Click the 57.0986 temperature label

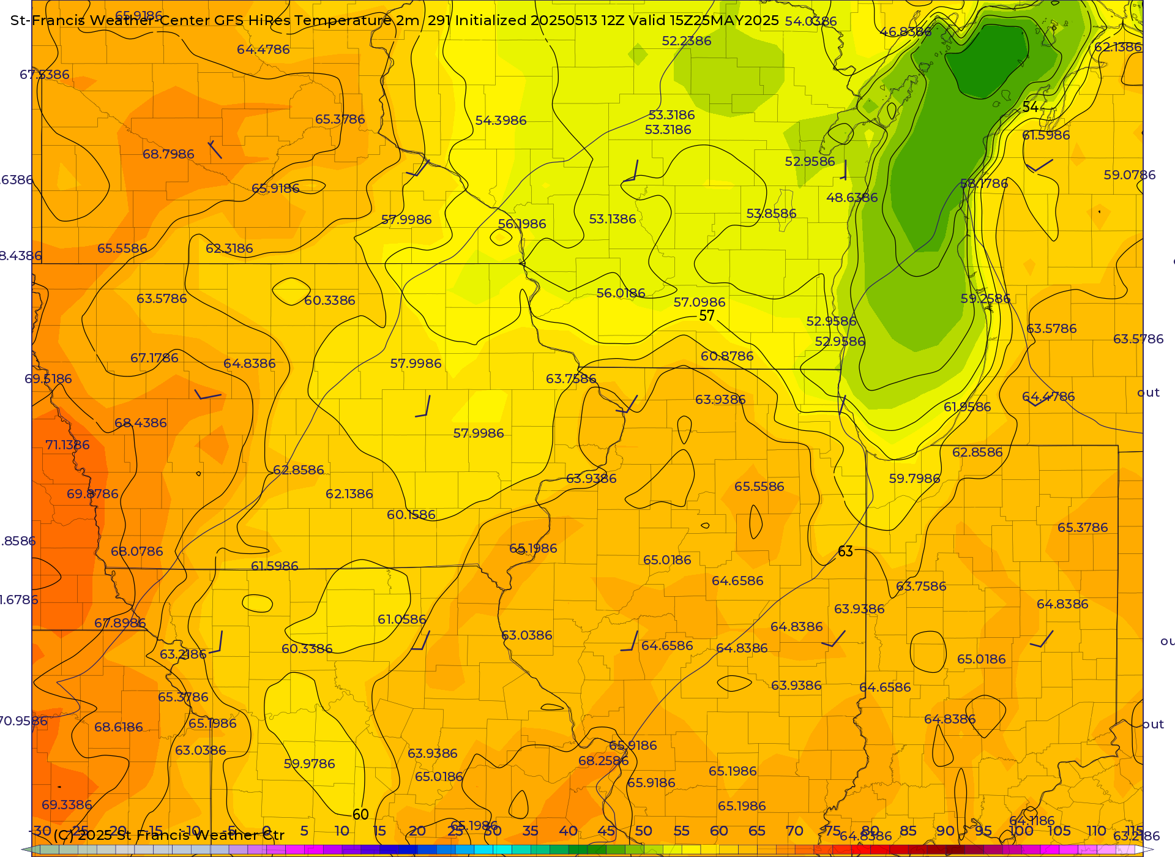(x=699, y=302)
